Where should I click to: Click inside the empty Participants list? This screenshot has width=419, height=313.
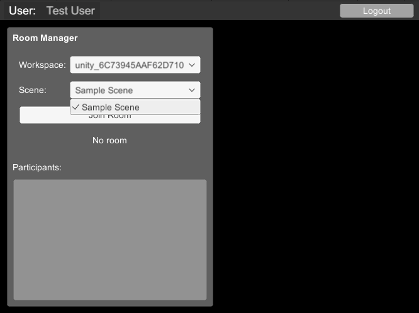coord(110,239)
